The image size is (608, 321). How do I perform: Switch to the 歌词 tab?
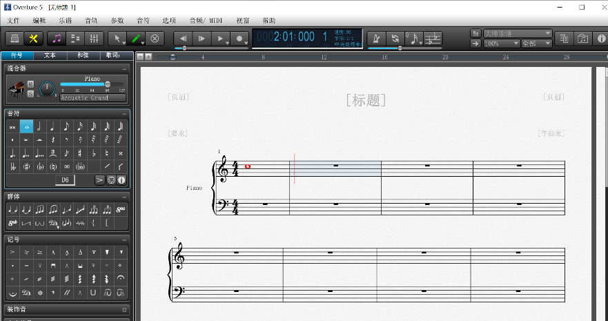pos(115,55)
